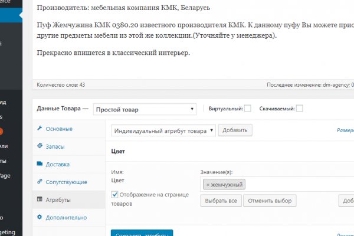Click the link icon beside Сопутствующие
The width and height of the screenshot is (354, 236).
point(40,182)
